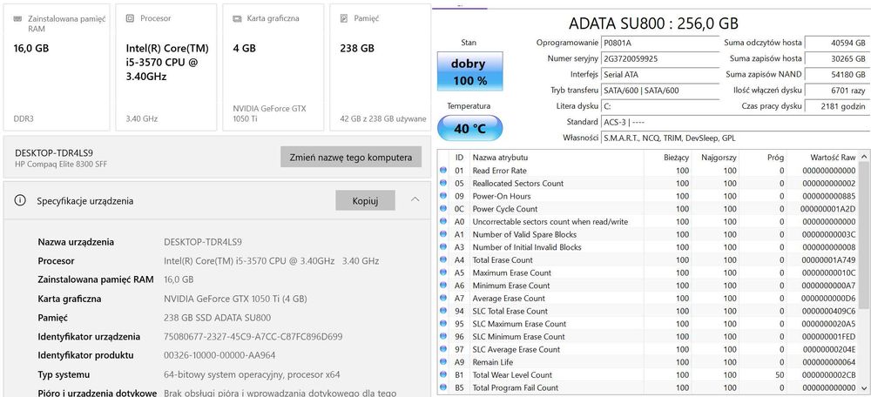Click status dot of Read Error Rate row

point(443,171)
